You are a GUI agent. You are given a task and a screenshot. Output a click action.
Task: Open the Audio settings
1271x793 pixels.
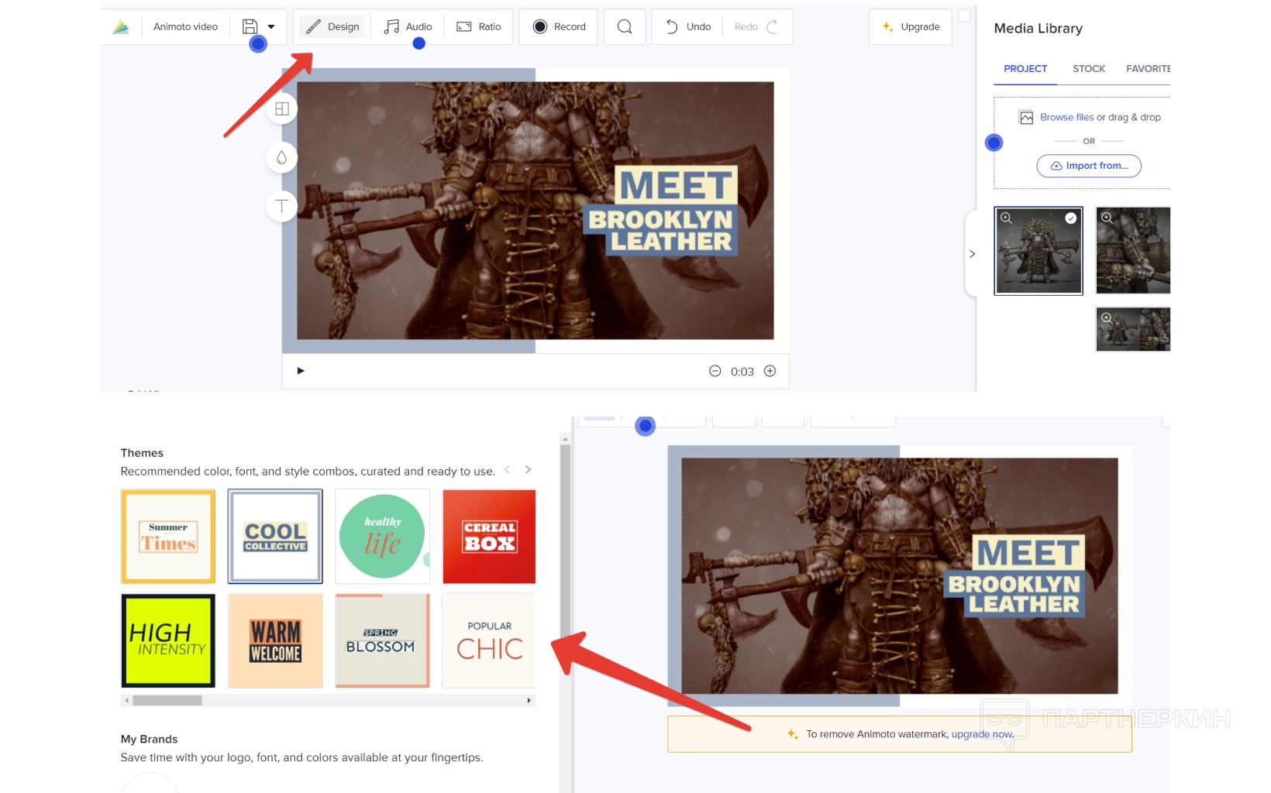click(x=408, y=26)
